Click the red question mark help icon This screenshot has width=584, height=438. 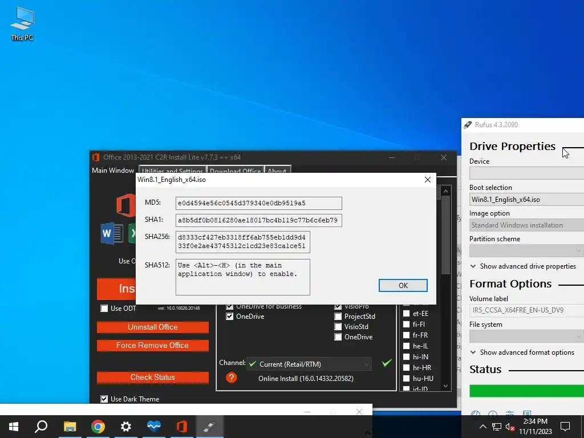[232, 378]
